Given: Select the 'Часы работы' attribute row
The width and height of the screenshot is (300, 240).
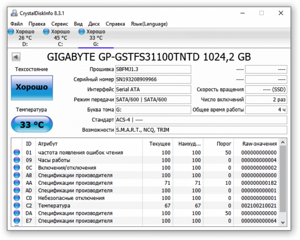Looking at the screenshot, I should click(x=145, y=160).
